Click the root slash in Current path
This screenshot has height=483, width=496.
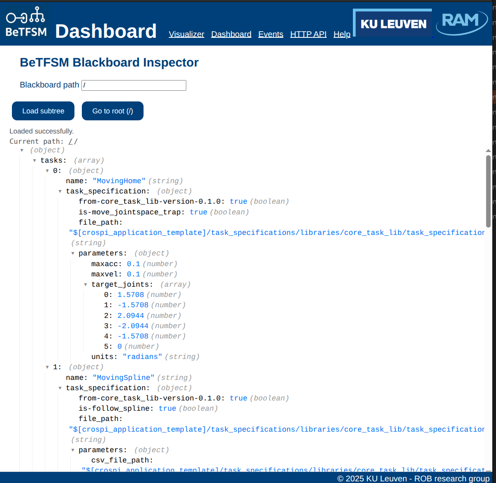tap(71, 141)
